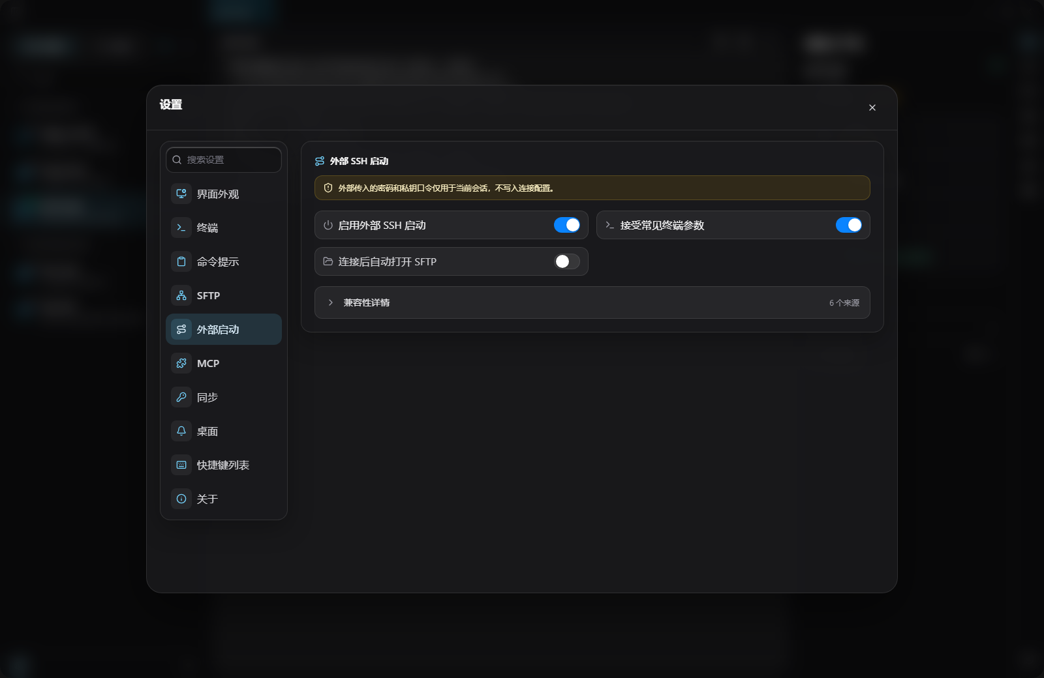1044x678 pixels.
Task: Expand the 兼容性详情 chevron
Action: coord(331,302)
